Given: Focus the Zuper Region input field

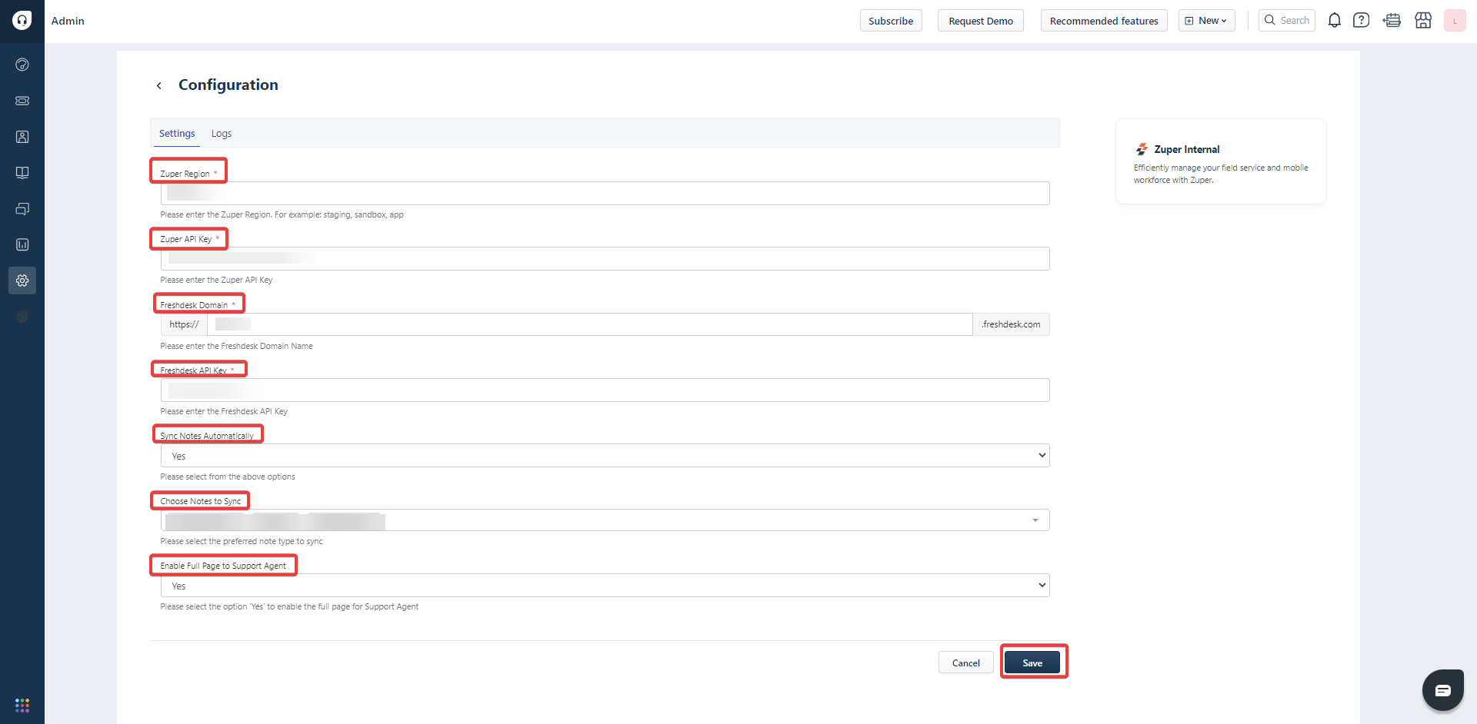Looking at the screenshot, I should coord(605,193).
